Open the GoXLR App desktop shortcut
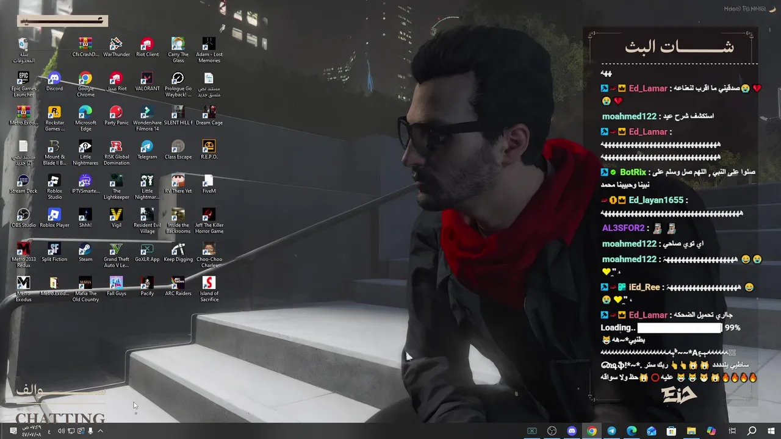This screenshot has height=439, width=781. pos(147,252)
